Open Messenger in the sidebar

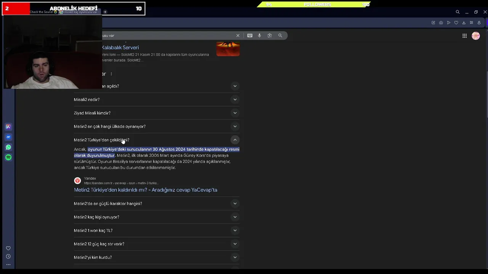point(8,137)
